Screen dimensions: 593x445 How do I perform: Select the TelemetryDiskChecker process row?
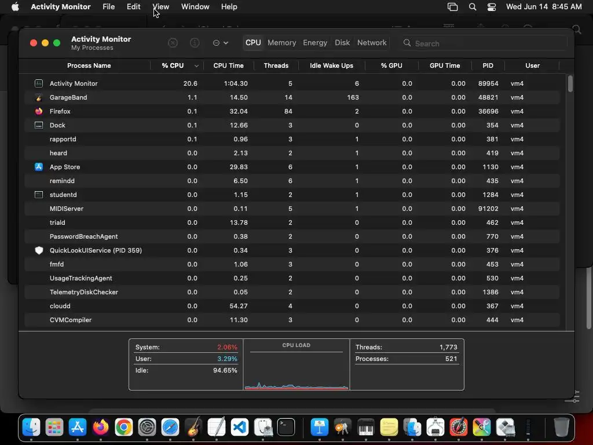292,292
